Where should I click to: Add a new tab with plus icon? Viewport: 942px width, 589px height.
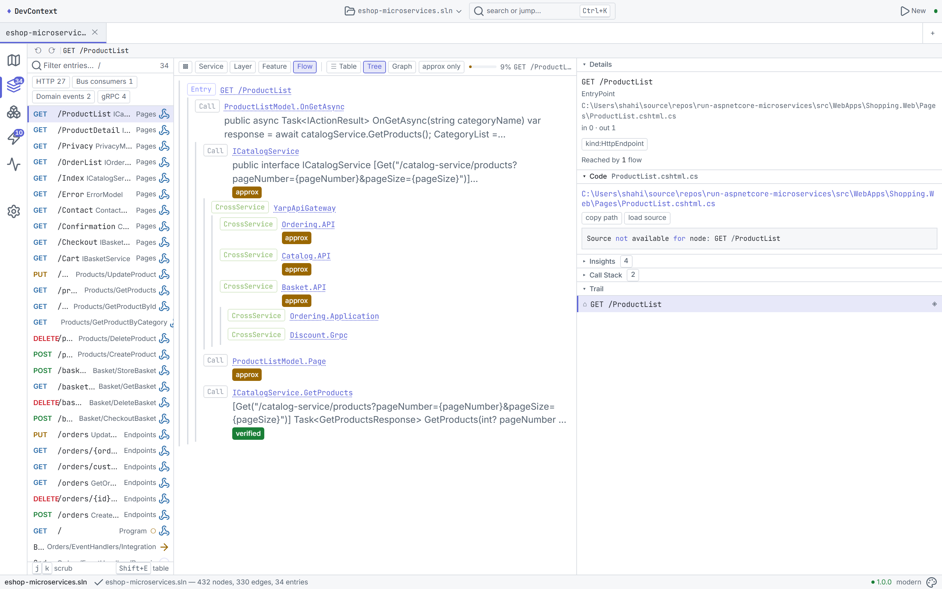click(933, 33)
